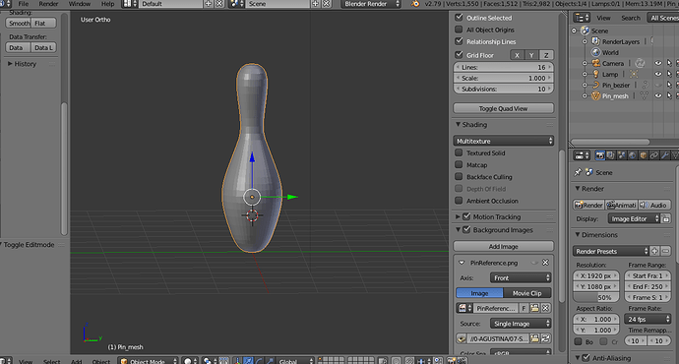679x364 pixels.
Task: Collapse the Dimensions panel
Action: (x=578, y=234)
